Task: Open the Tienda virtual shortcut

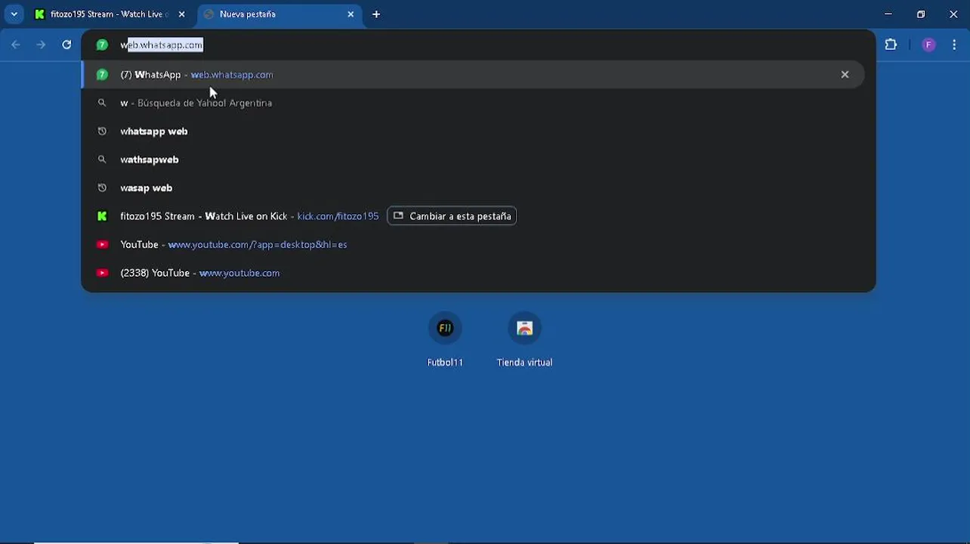Action: pos(524,338)
